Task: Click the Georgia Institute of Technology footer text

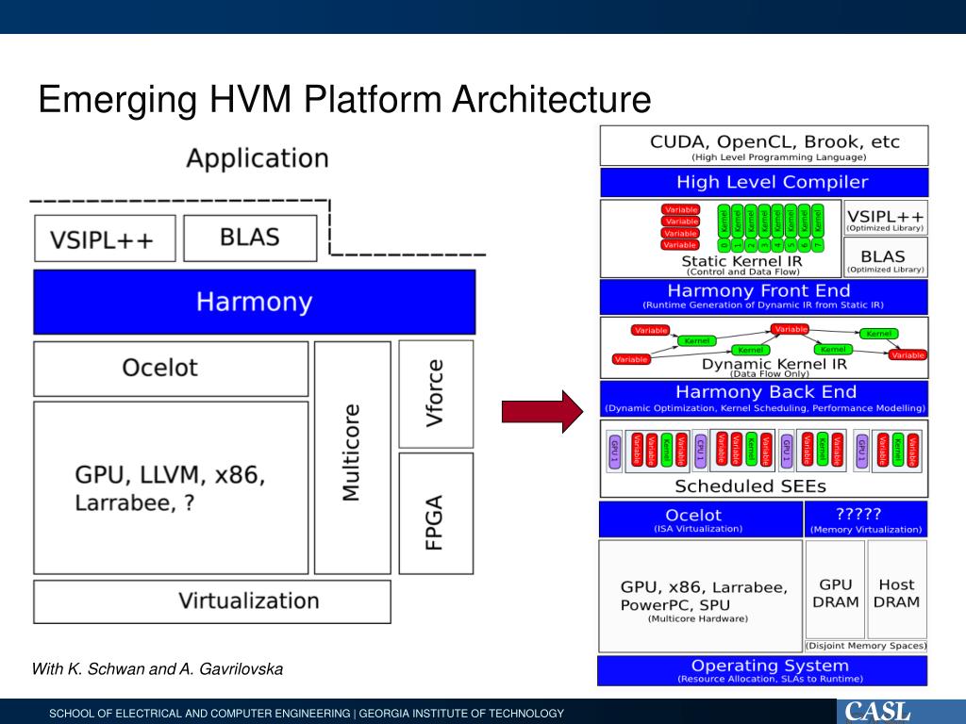Action: (461, 714)
